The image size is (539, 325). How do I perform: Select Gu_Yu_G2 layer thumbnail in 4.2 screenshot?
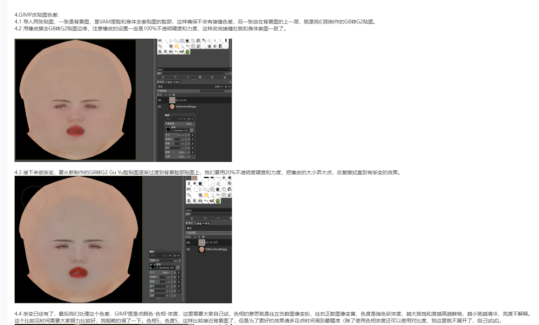[172, 100]
